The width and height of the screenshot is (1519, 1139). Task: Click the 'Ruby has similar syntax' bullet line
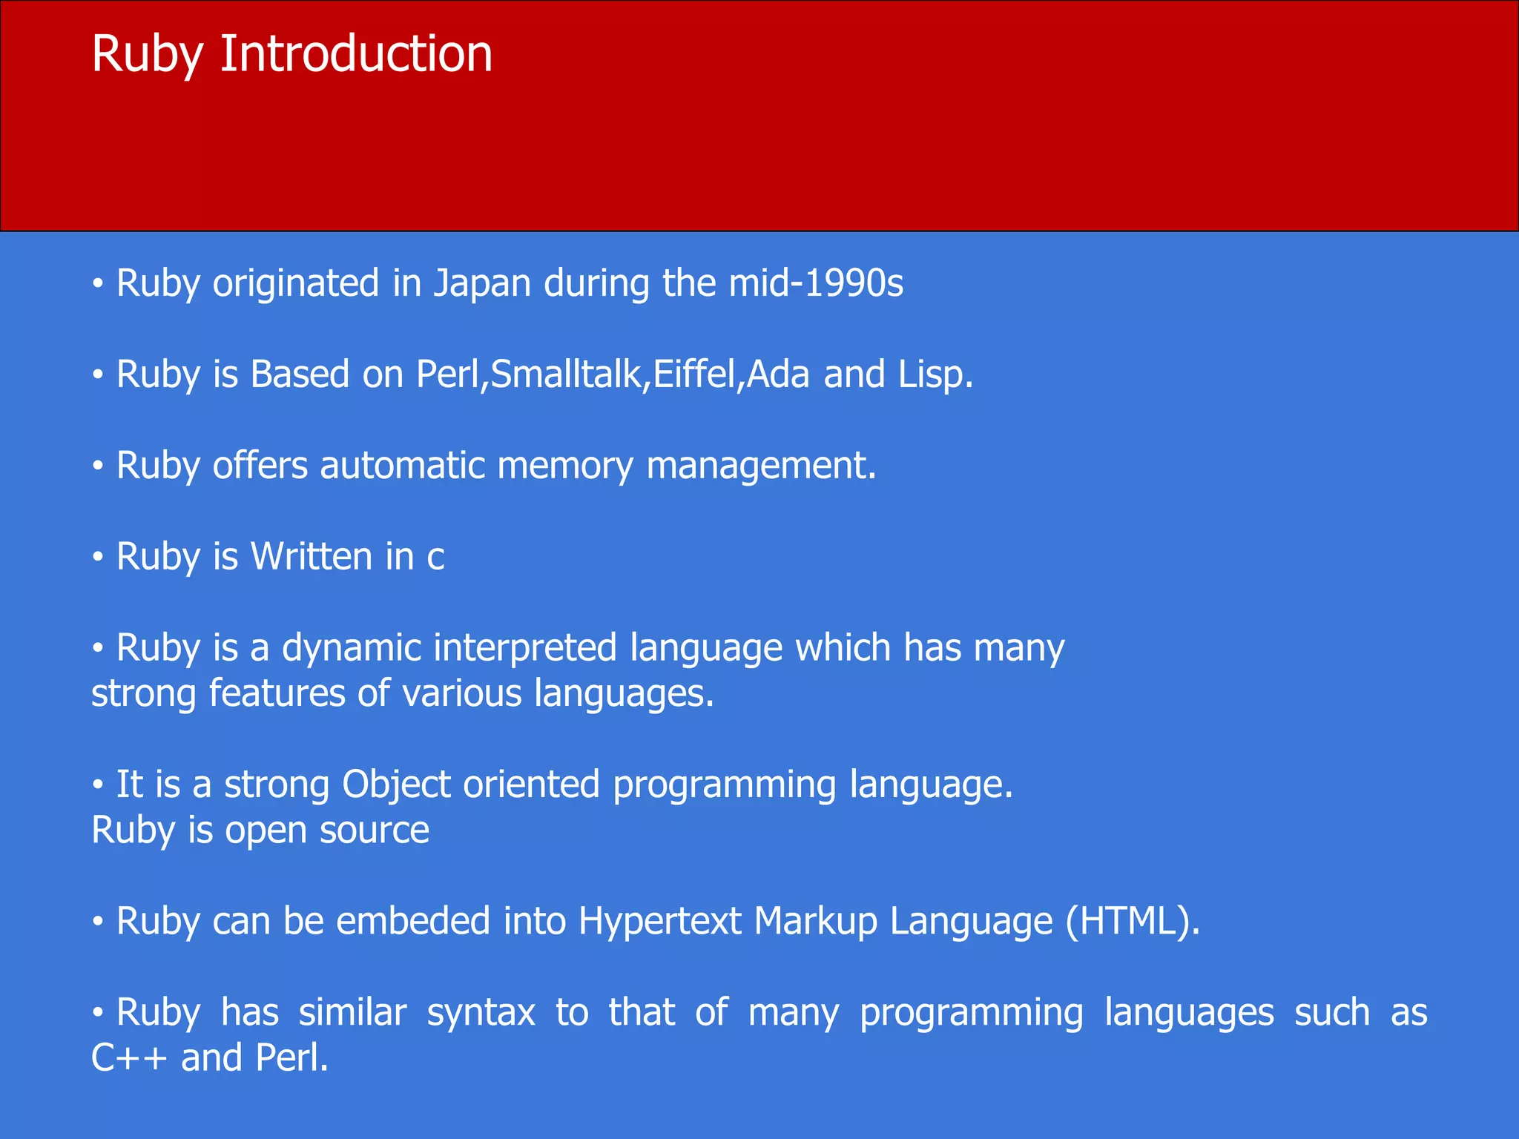pos(759,1013)
